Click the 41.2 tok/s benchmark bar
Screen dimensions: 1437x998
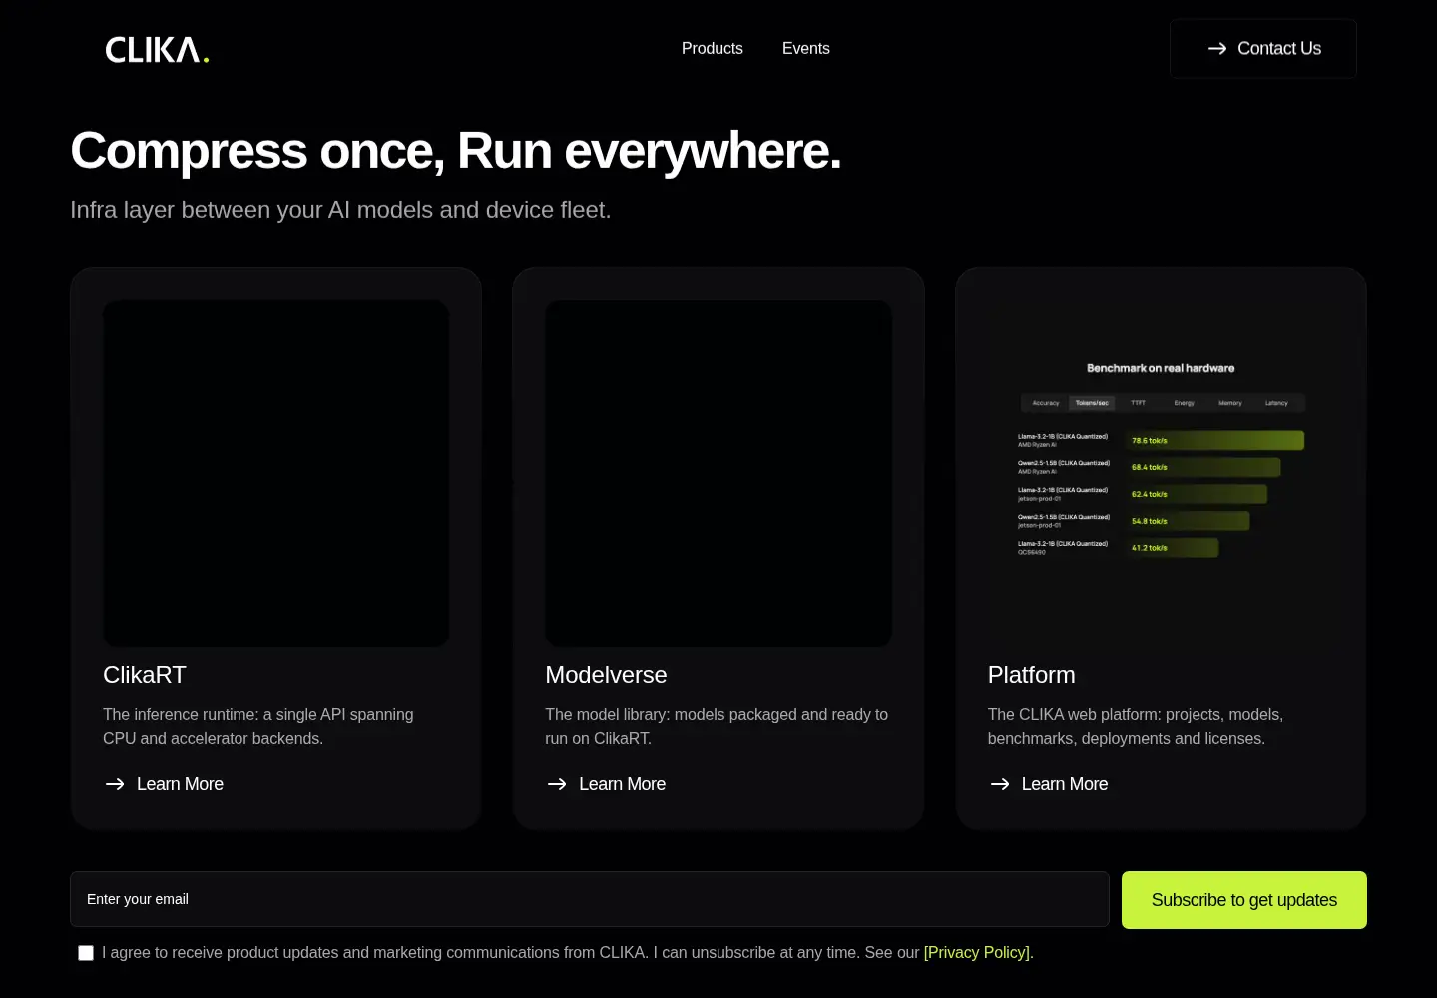[1173, 548]
